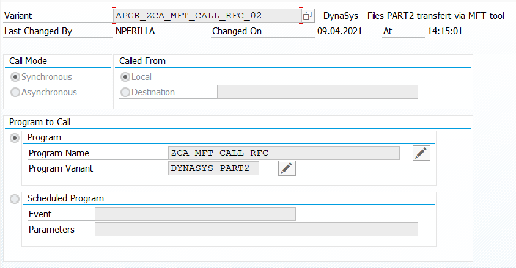Click Program Variant field DYNASYS_PART2
The height and width of the screenshot is (268, 516).
point(213,168)
